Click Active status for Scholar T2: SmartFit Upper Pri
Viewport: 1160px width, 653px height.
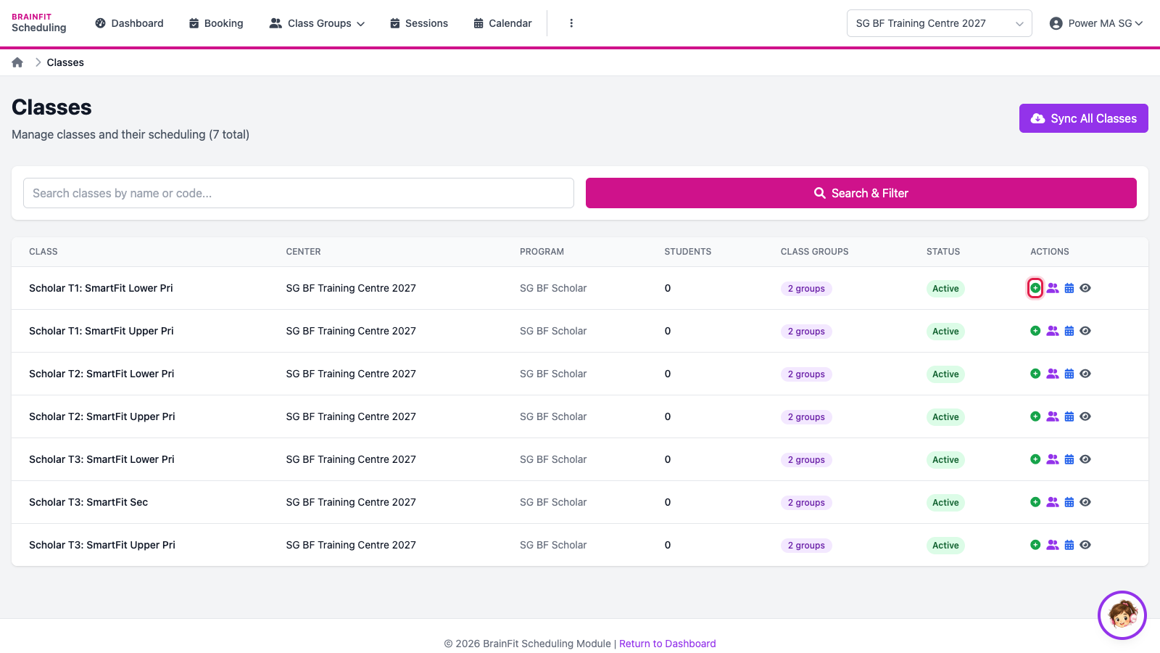945,416
